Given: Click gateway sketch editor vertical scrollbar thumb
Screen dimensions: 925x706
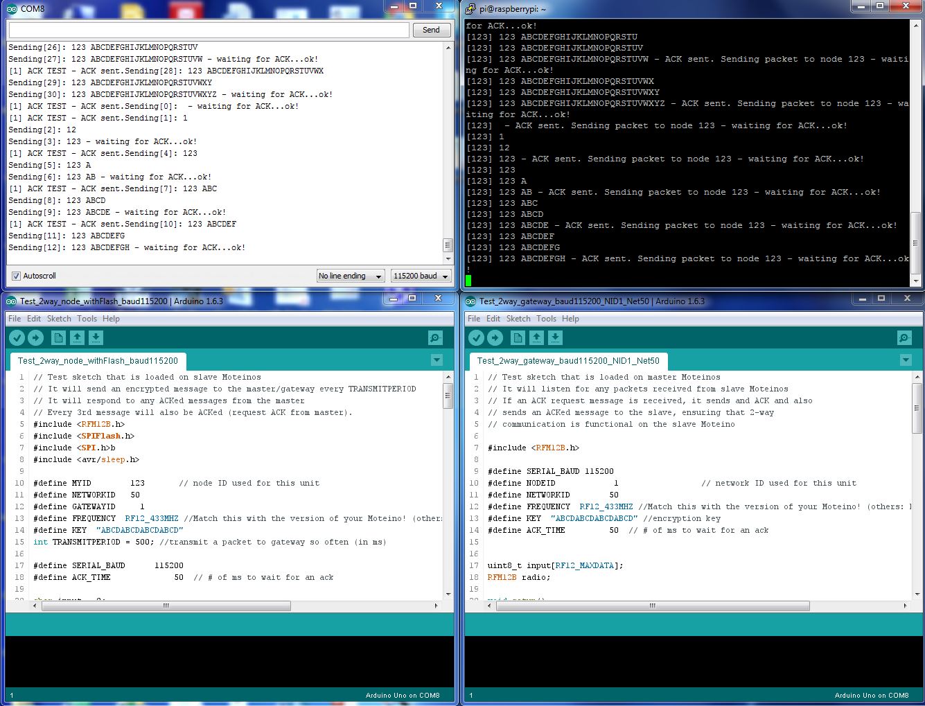Looking at the screenshot, I should pos(916,407).
